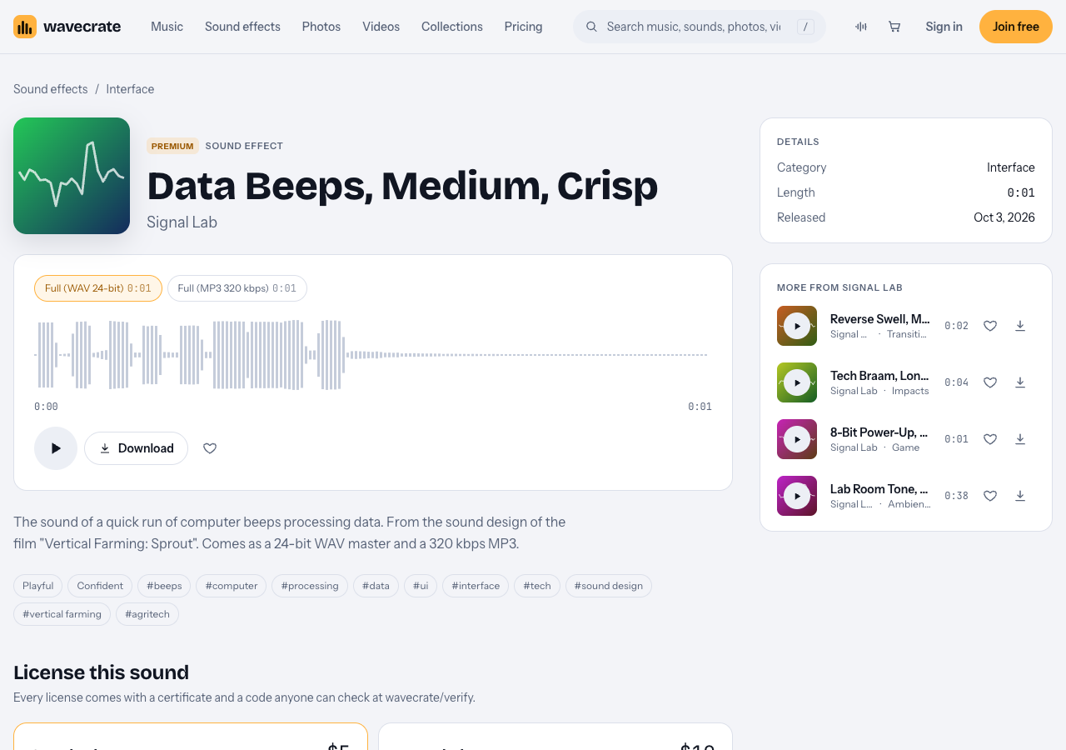Favorite Data Beeps with the heart icon
Viewport: 1066px width, 750px height.
coord(210,448)
